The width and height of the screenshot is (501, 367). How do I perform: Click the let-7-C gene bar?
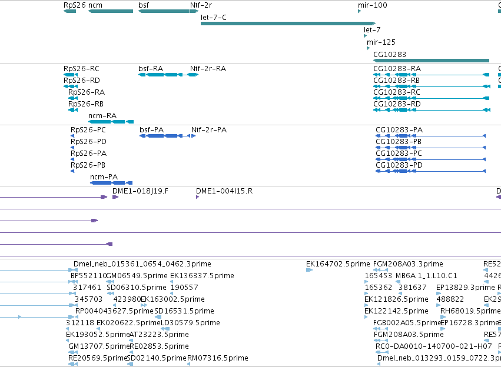point(288,24)
